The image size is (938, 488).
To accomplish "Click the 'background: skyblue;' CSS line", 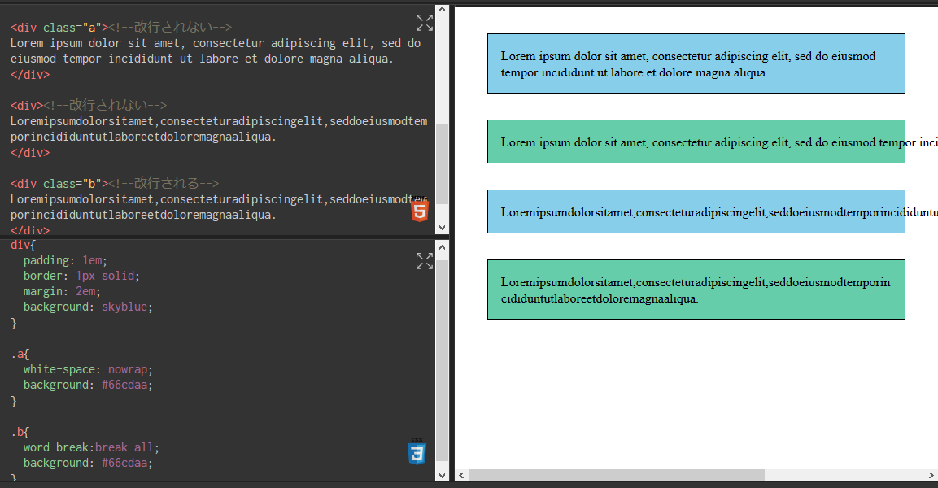I will pyautogui.click(x=88, y=307).
